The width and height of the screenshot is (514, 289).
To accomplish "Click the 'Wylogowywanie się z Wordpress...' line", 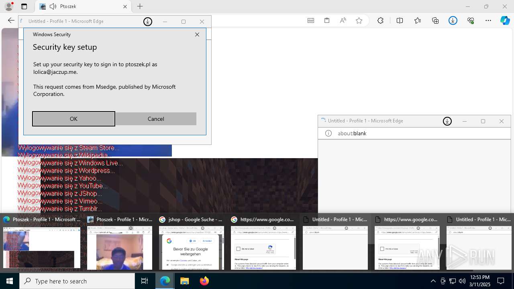I will coord(66,171).
